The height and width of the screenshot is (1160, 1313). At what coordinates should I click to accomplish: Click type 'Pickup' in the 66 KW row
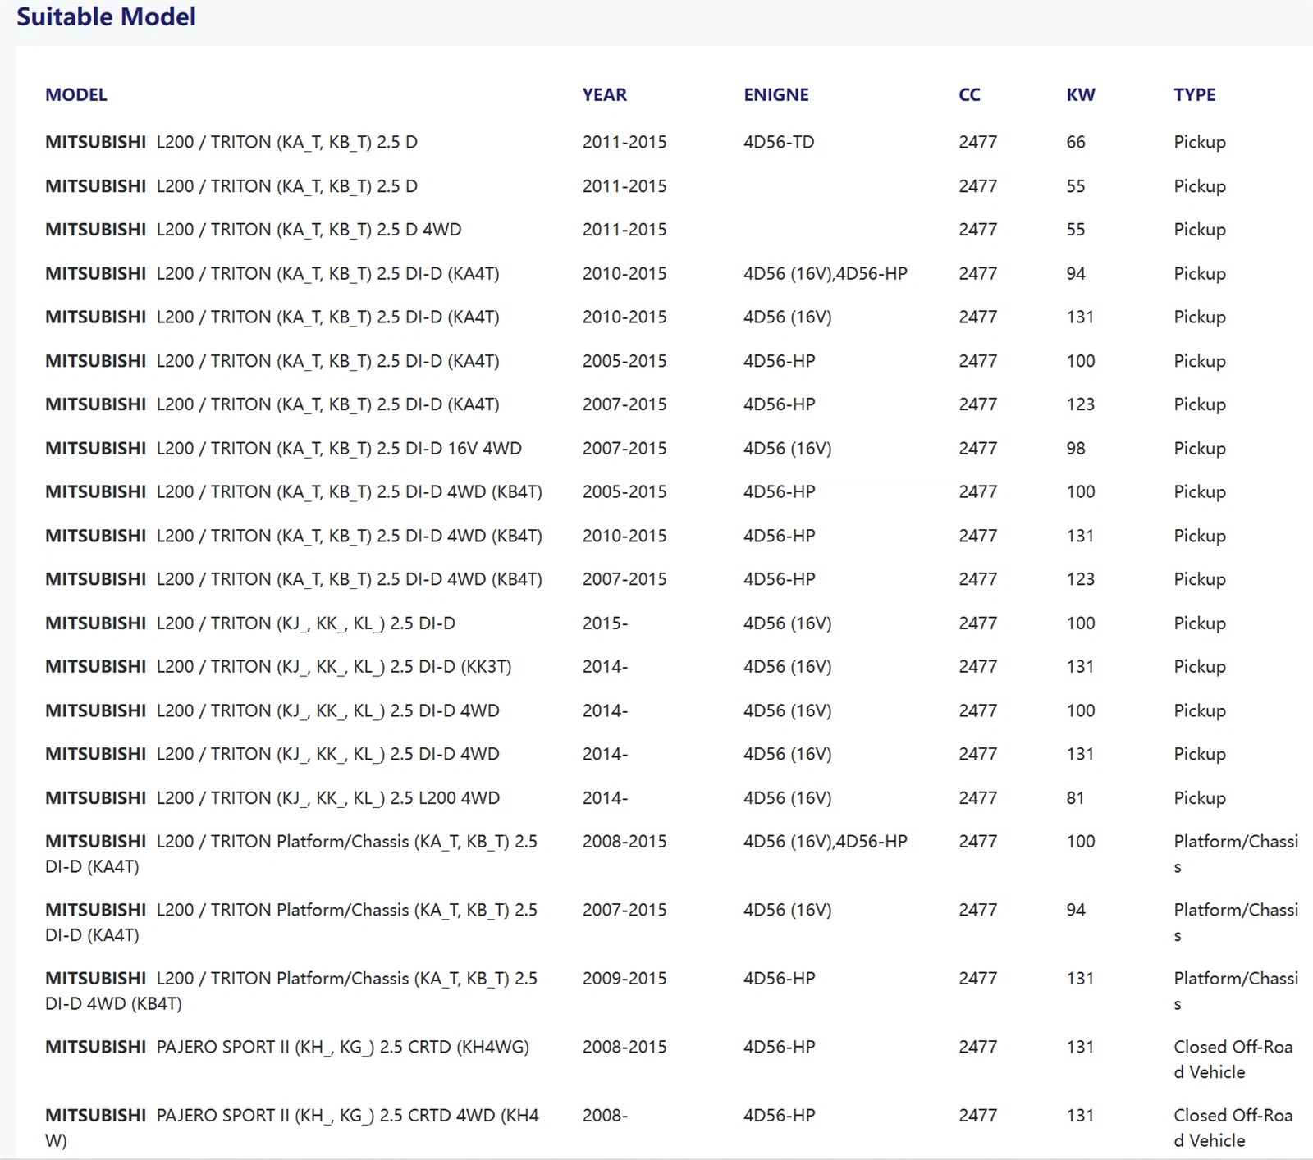coord(1200,142)
